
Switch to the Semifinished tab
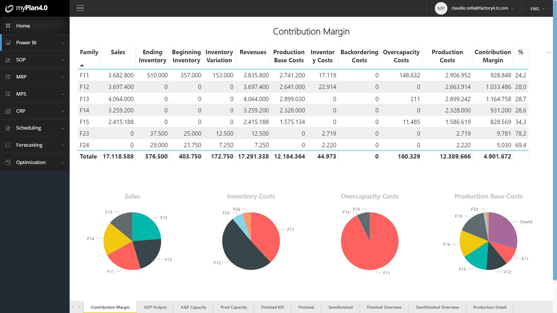(340, 307)
